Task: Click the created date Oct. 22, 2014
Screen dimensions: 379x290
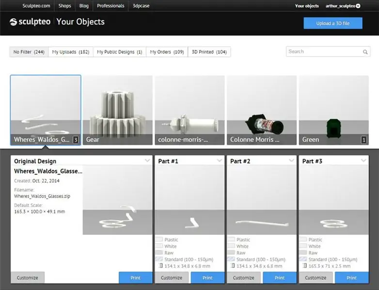Action: pyautogui.click(x=46, y=181)
